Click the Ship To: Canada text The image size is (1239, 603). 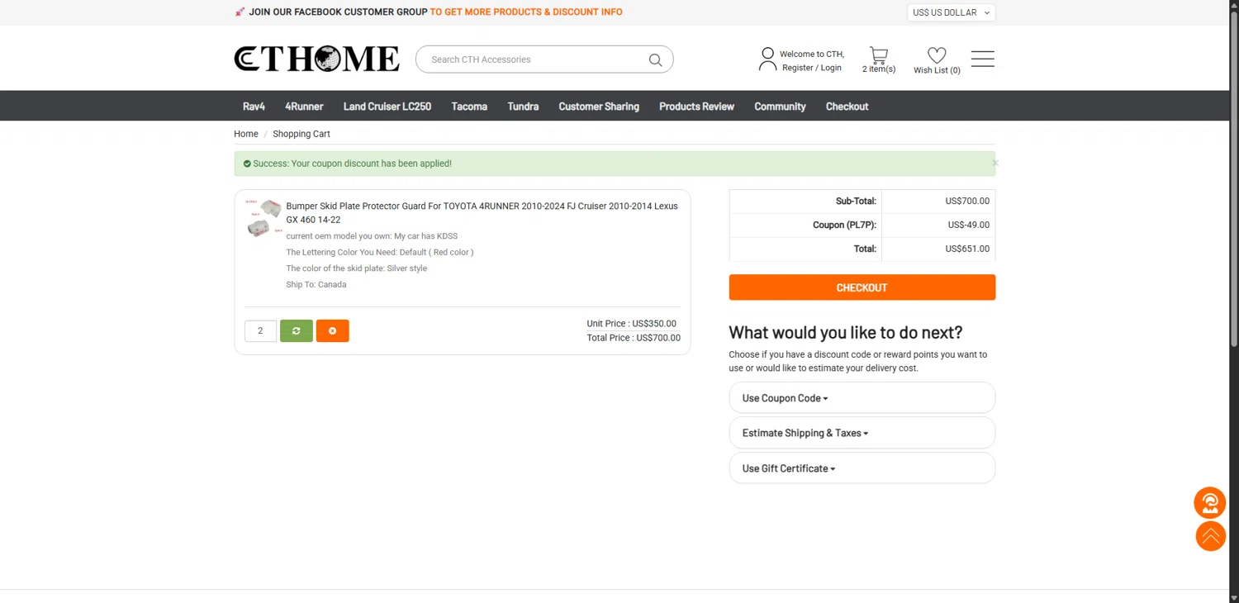click(316, 284)
